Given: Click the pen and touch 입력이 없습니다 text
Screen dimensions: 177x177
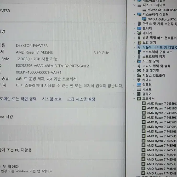Looking at the screenshot, I should pyautogui.click(x=70, y=86).
